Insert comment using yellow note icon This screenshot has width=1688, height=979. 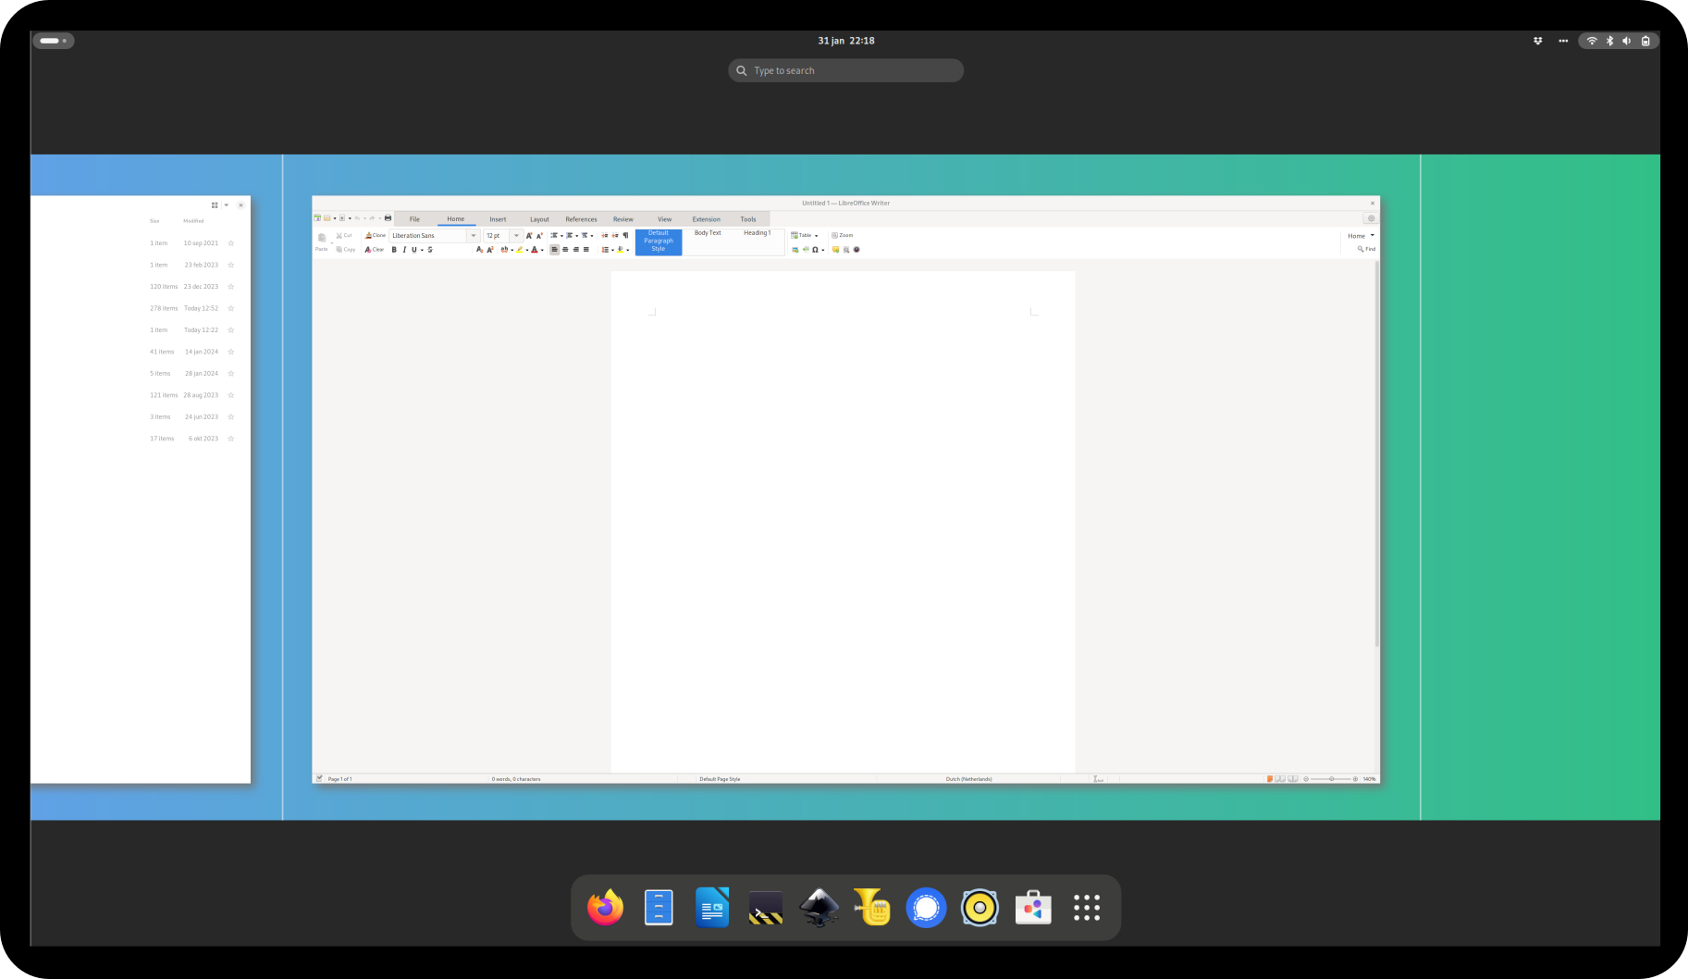(x=835, y=249)
